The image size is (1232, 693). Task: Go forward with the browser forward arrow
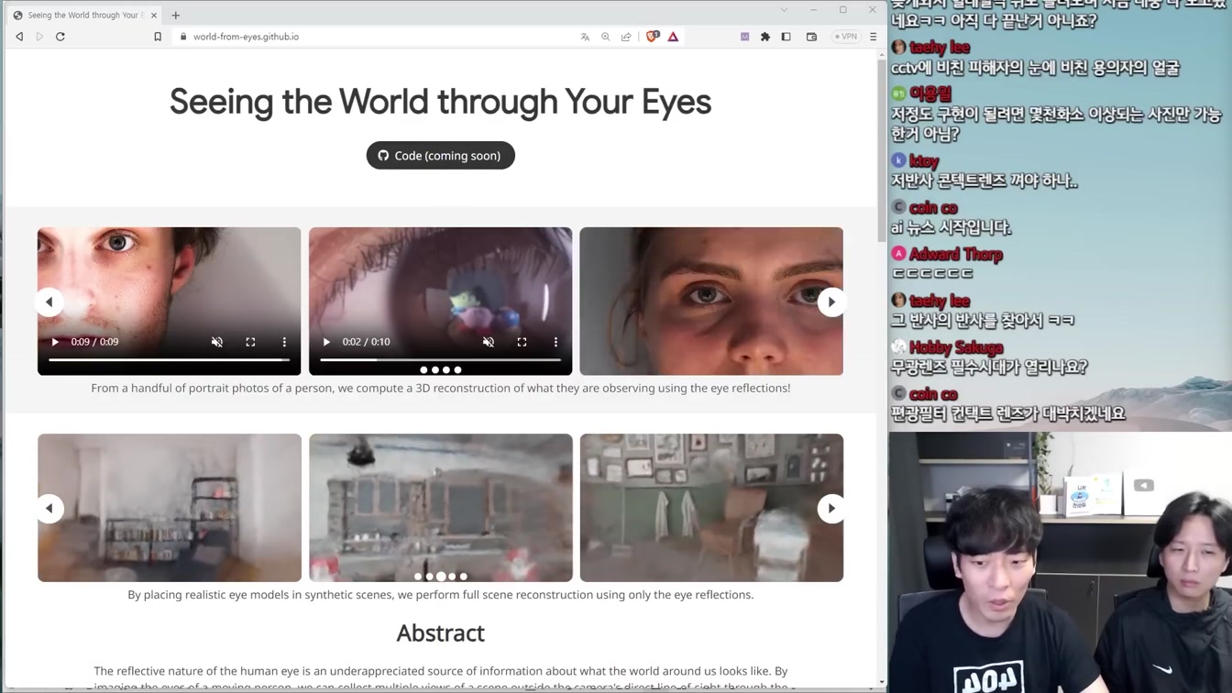click(x=39, y=37)
